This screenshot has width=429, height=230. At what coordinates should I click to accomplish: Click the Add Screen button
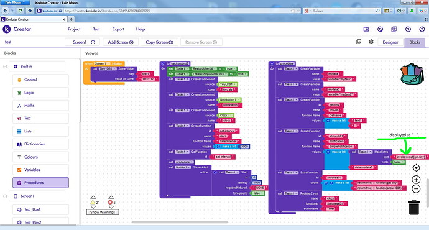click(121, 42)
